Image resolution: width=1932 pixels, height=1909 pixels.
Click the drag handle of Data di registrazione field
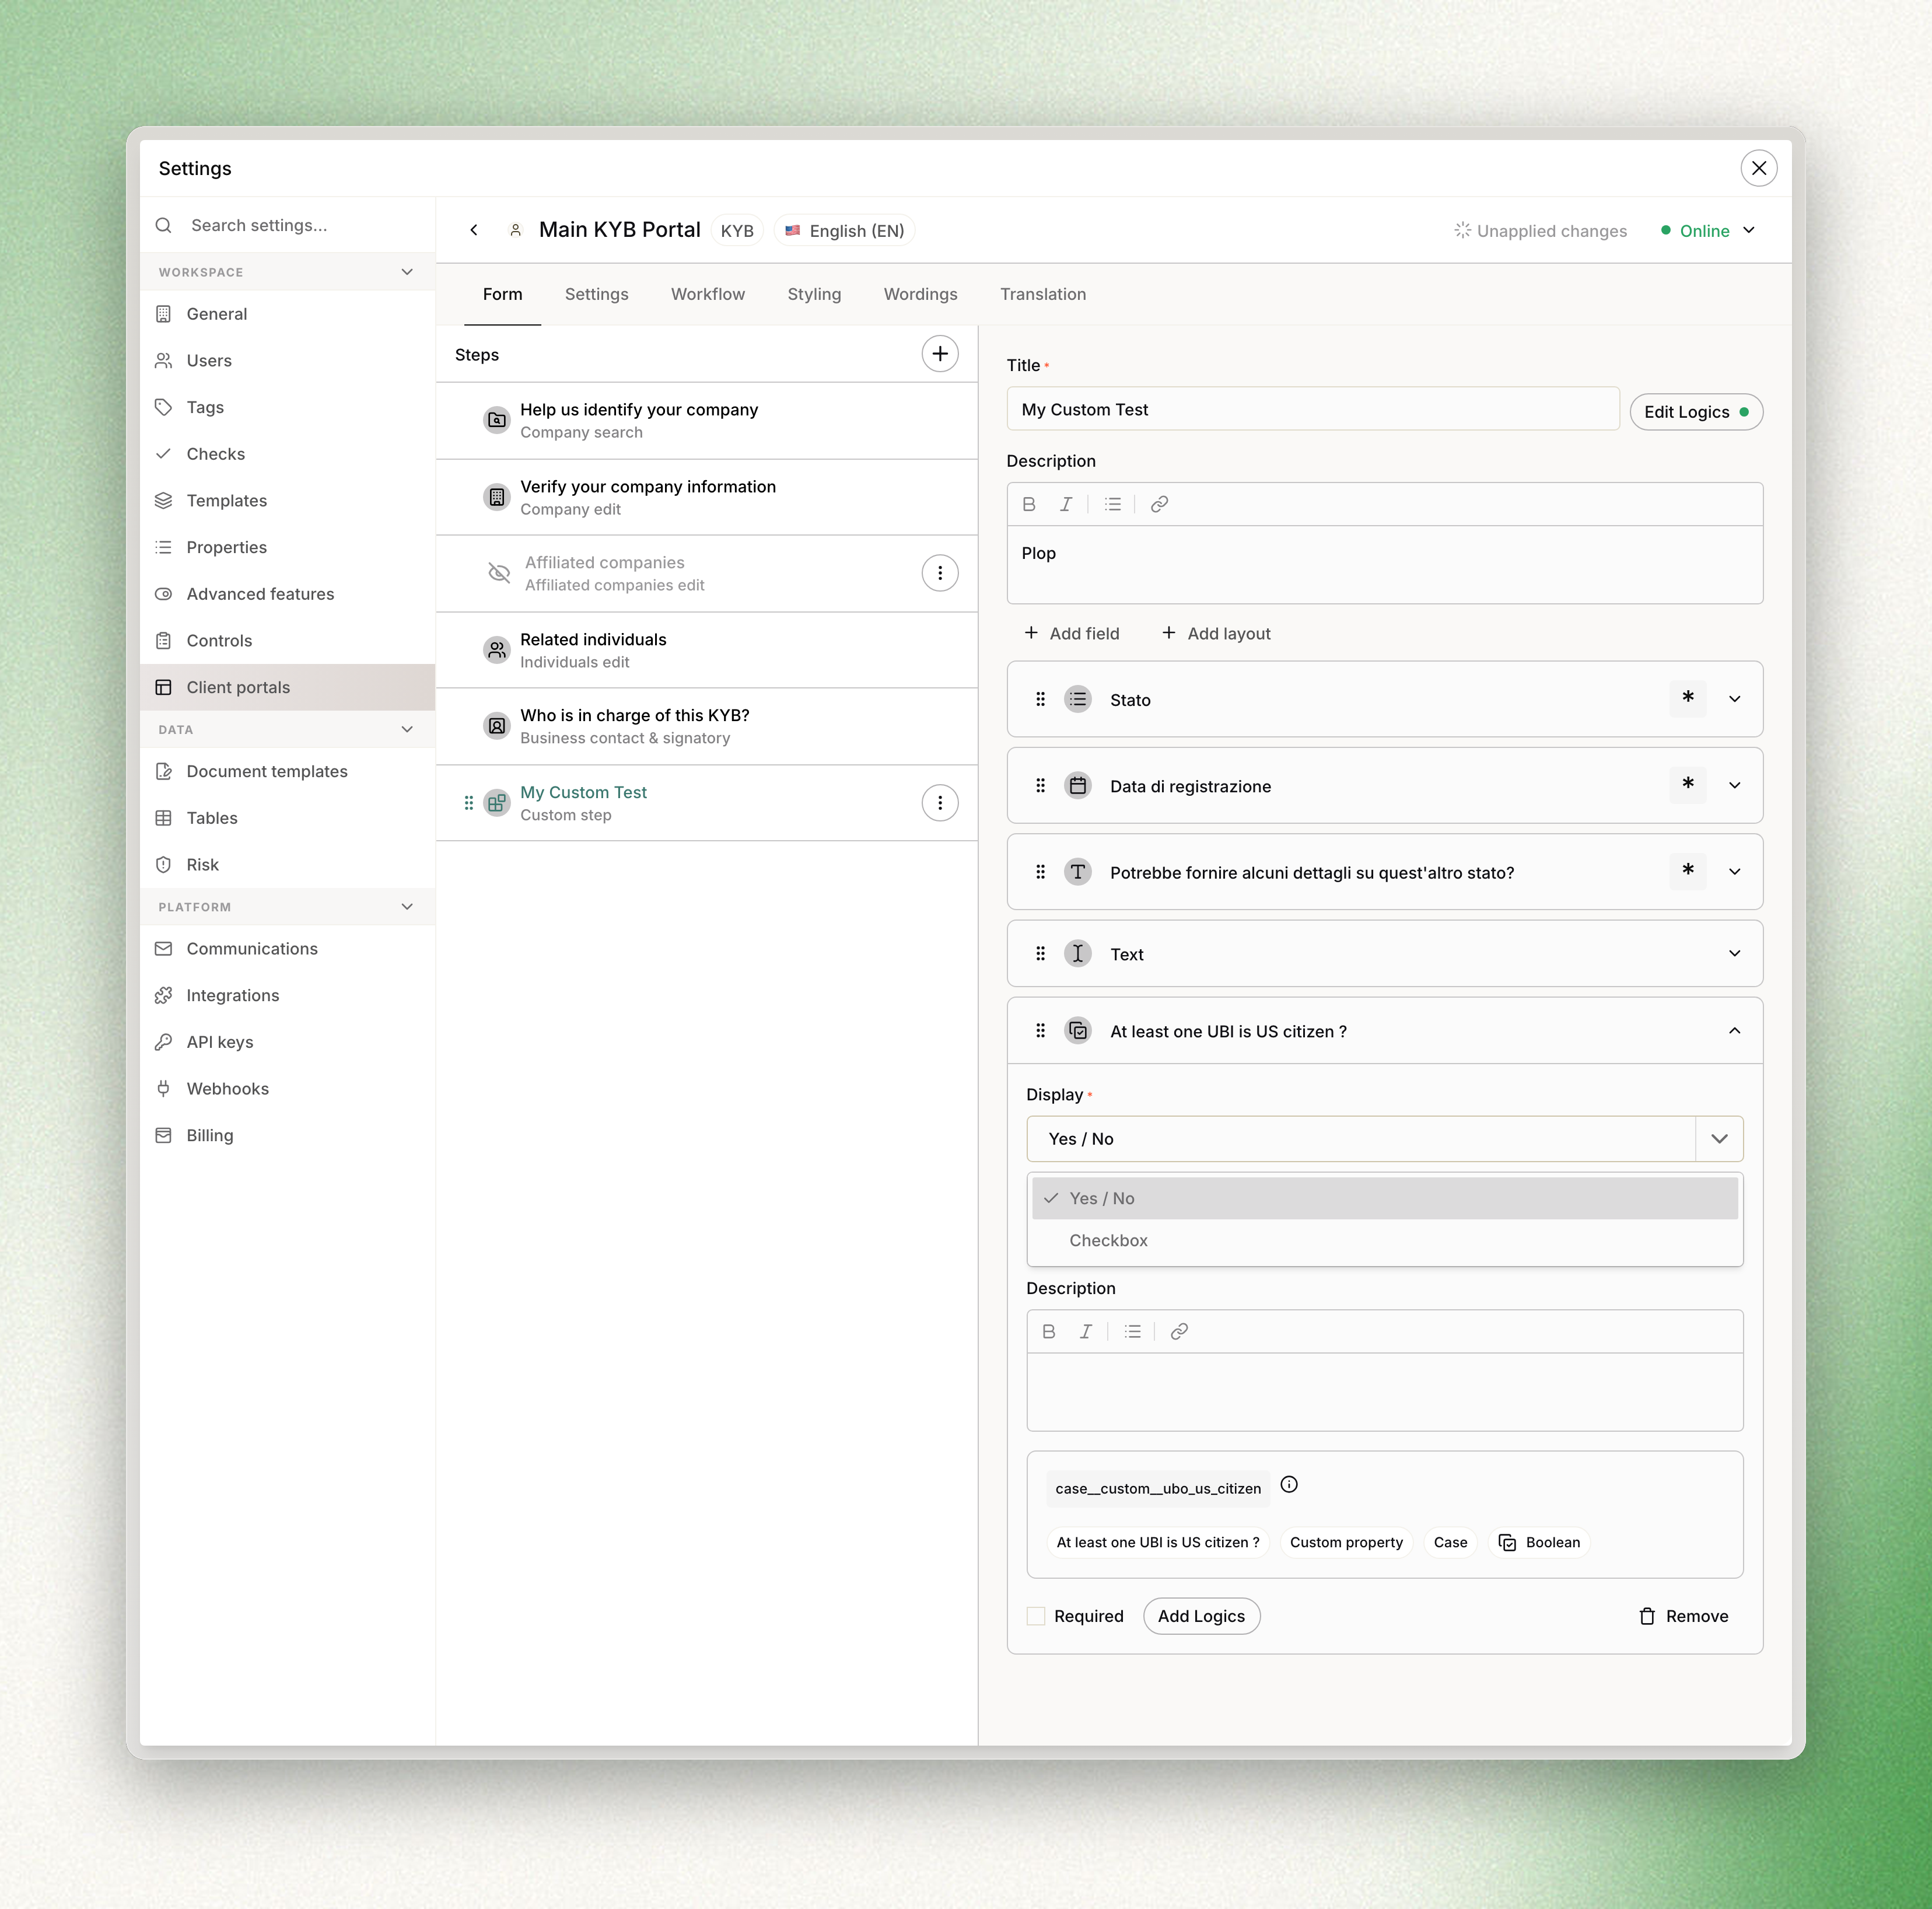click(1040, 786)
